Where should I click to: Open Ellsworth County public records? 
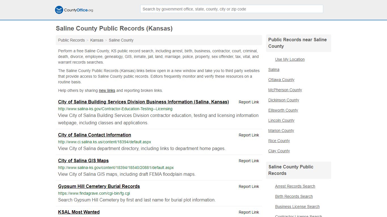click(x=283, y=110)
